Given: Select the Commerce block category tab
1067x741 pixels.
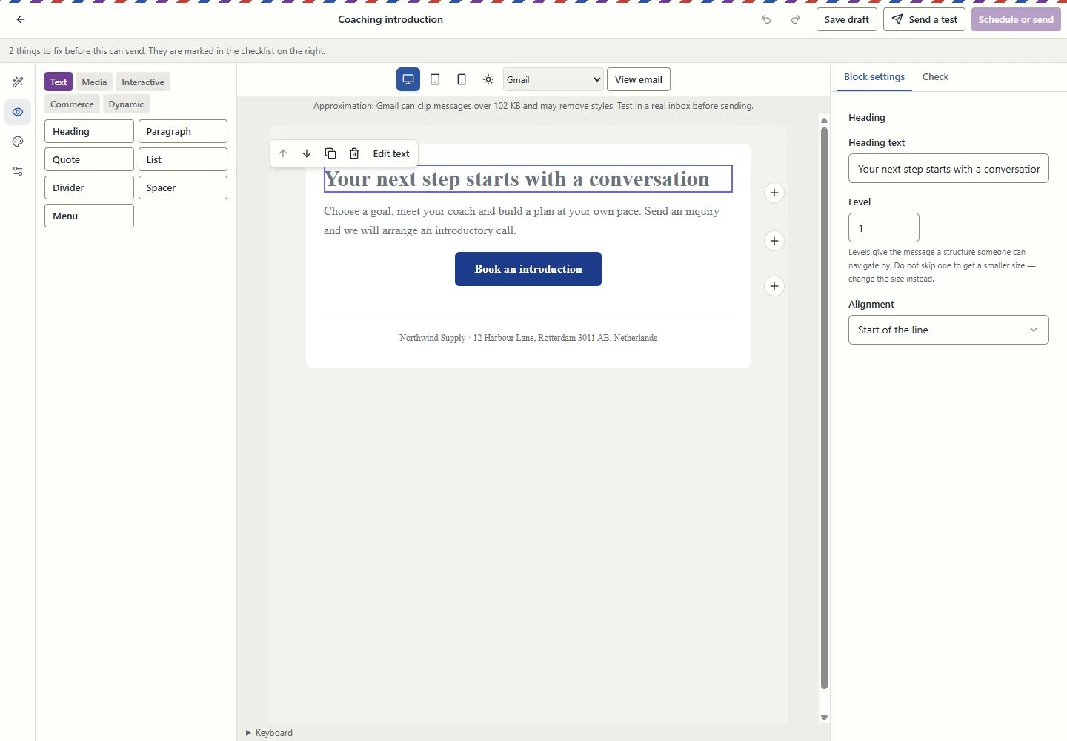Looking at the screenshot, I should pyautogui.click(x=72, y=104).
